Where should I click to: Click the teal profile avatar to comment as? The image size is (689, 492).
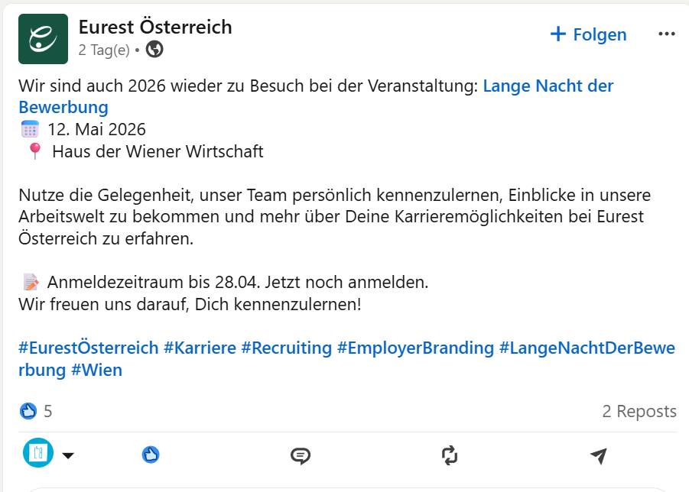tap(38, 452)
